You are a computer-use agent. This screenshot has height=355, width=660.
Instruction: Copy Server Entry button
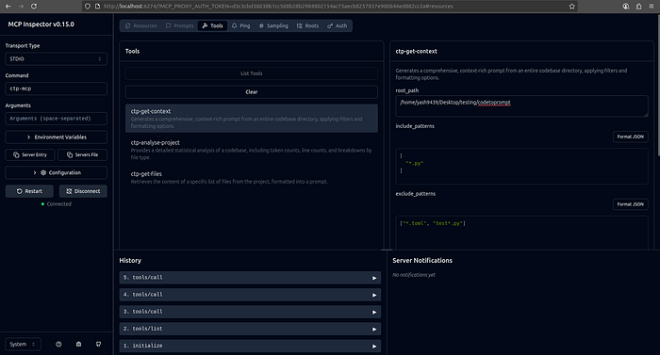pos(29,154)
